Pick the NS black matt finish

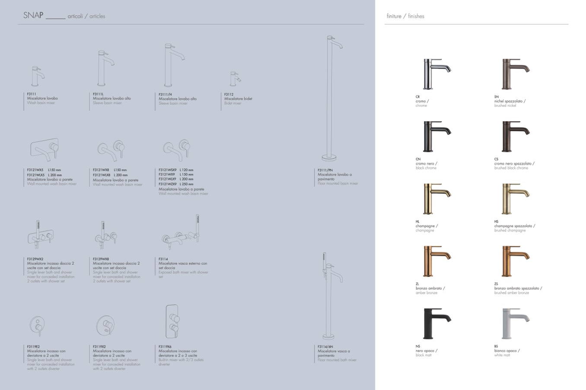(436, 324)
